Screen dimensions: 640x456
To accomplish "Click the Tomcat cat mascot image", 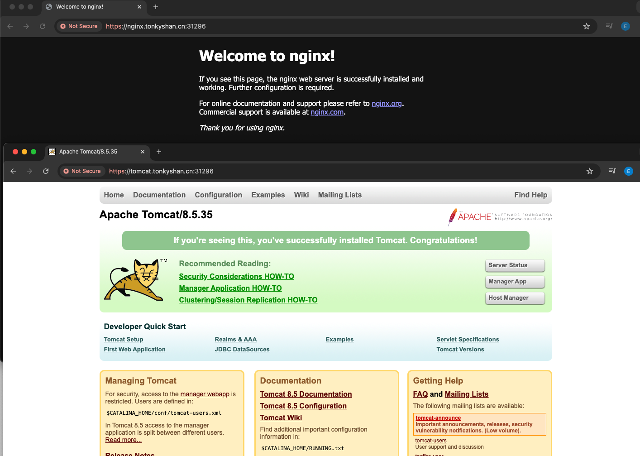I will pyautogui.click(x=136, y=280).
